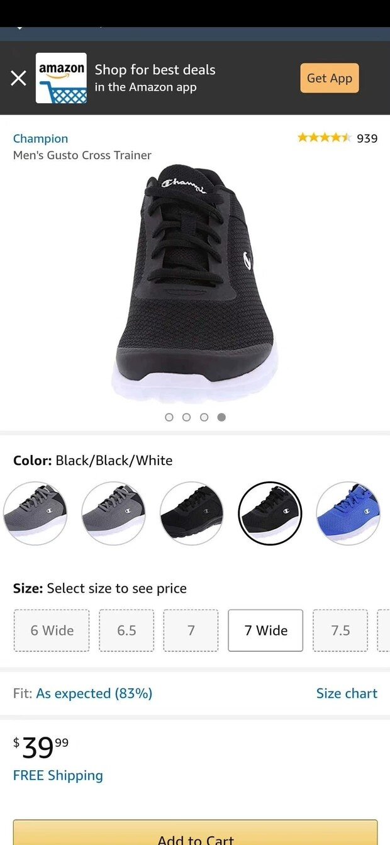The width and height of the screenshot is (390, 845).
Task: Choose the second grey shoe color
Action: (x=113, y=513)
